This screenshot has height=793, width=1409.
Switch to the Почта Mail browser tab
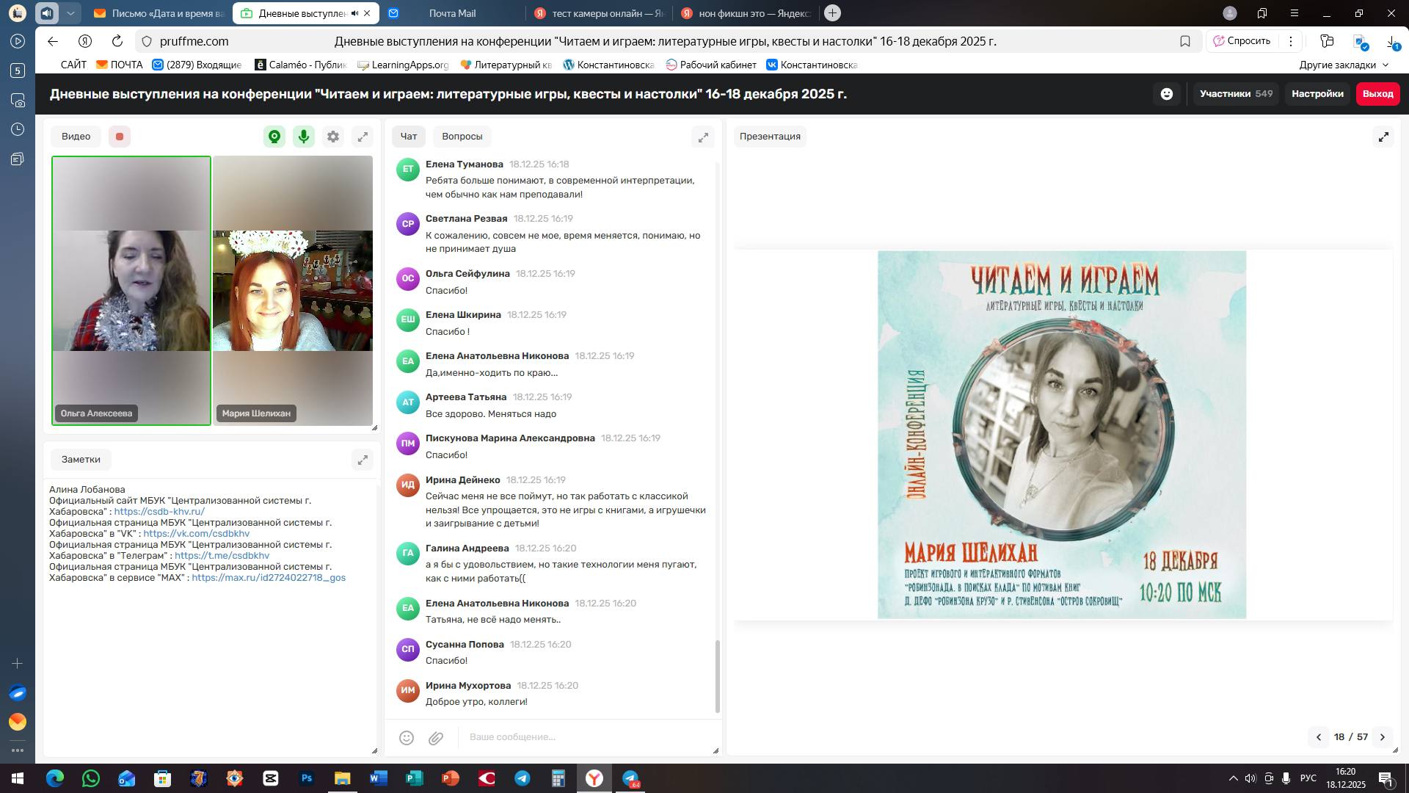(451, 13)
